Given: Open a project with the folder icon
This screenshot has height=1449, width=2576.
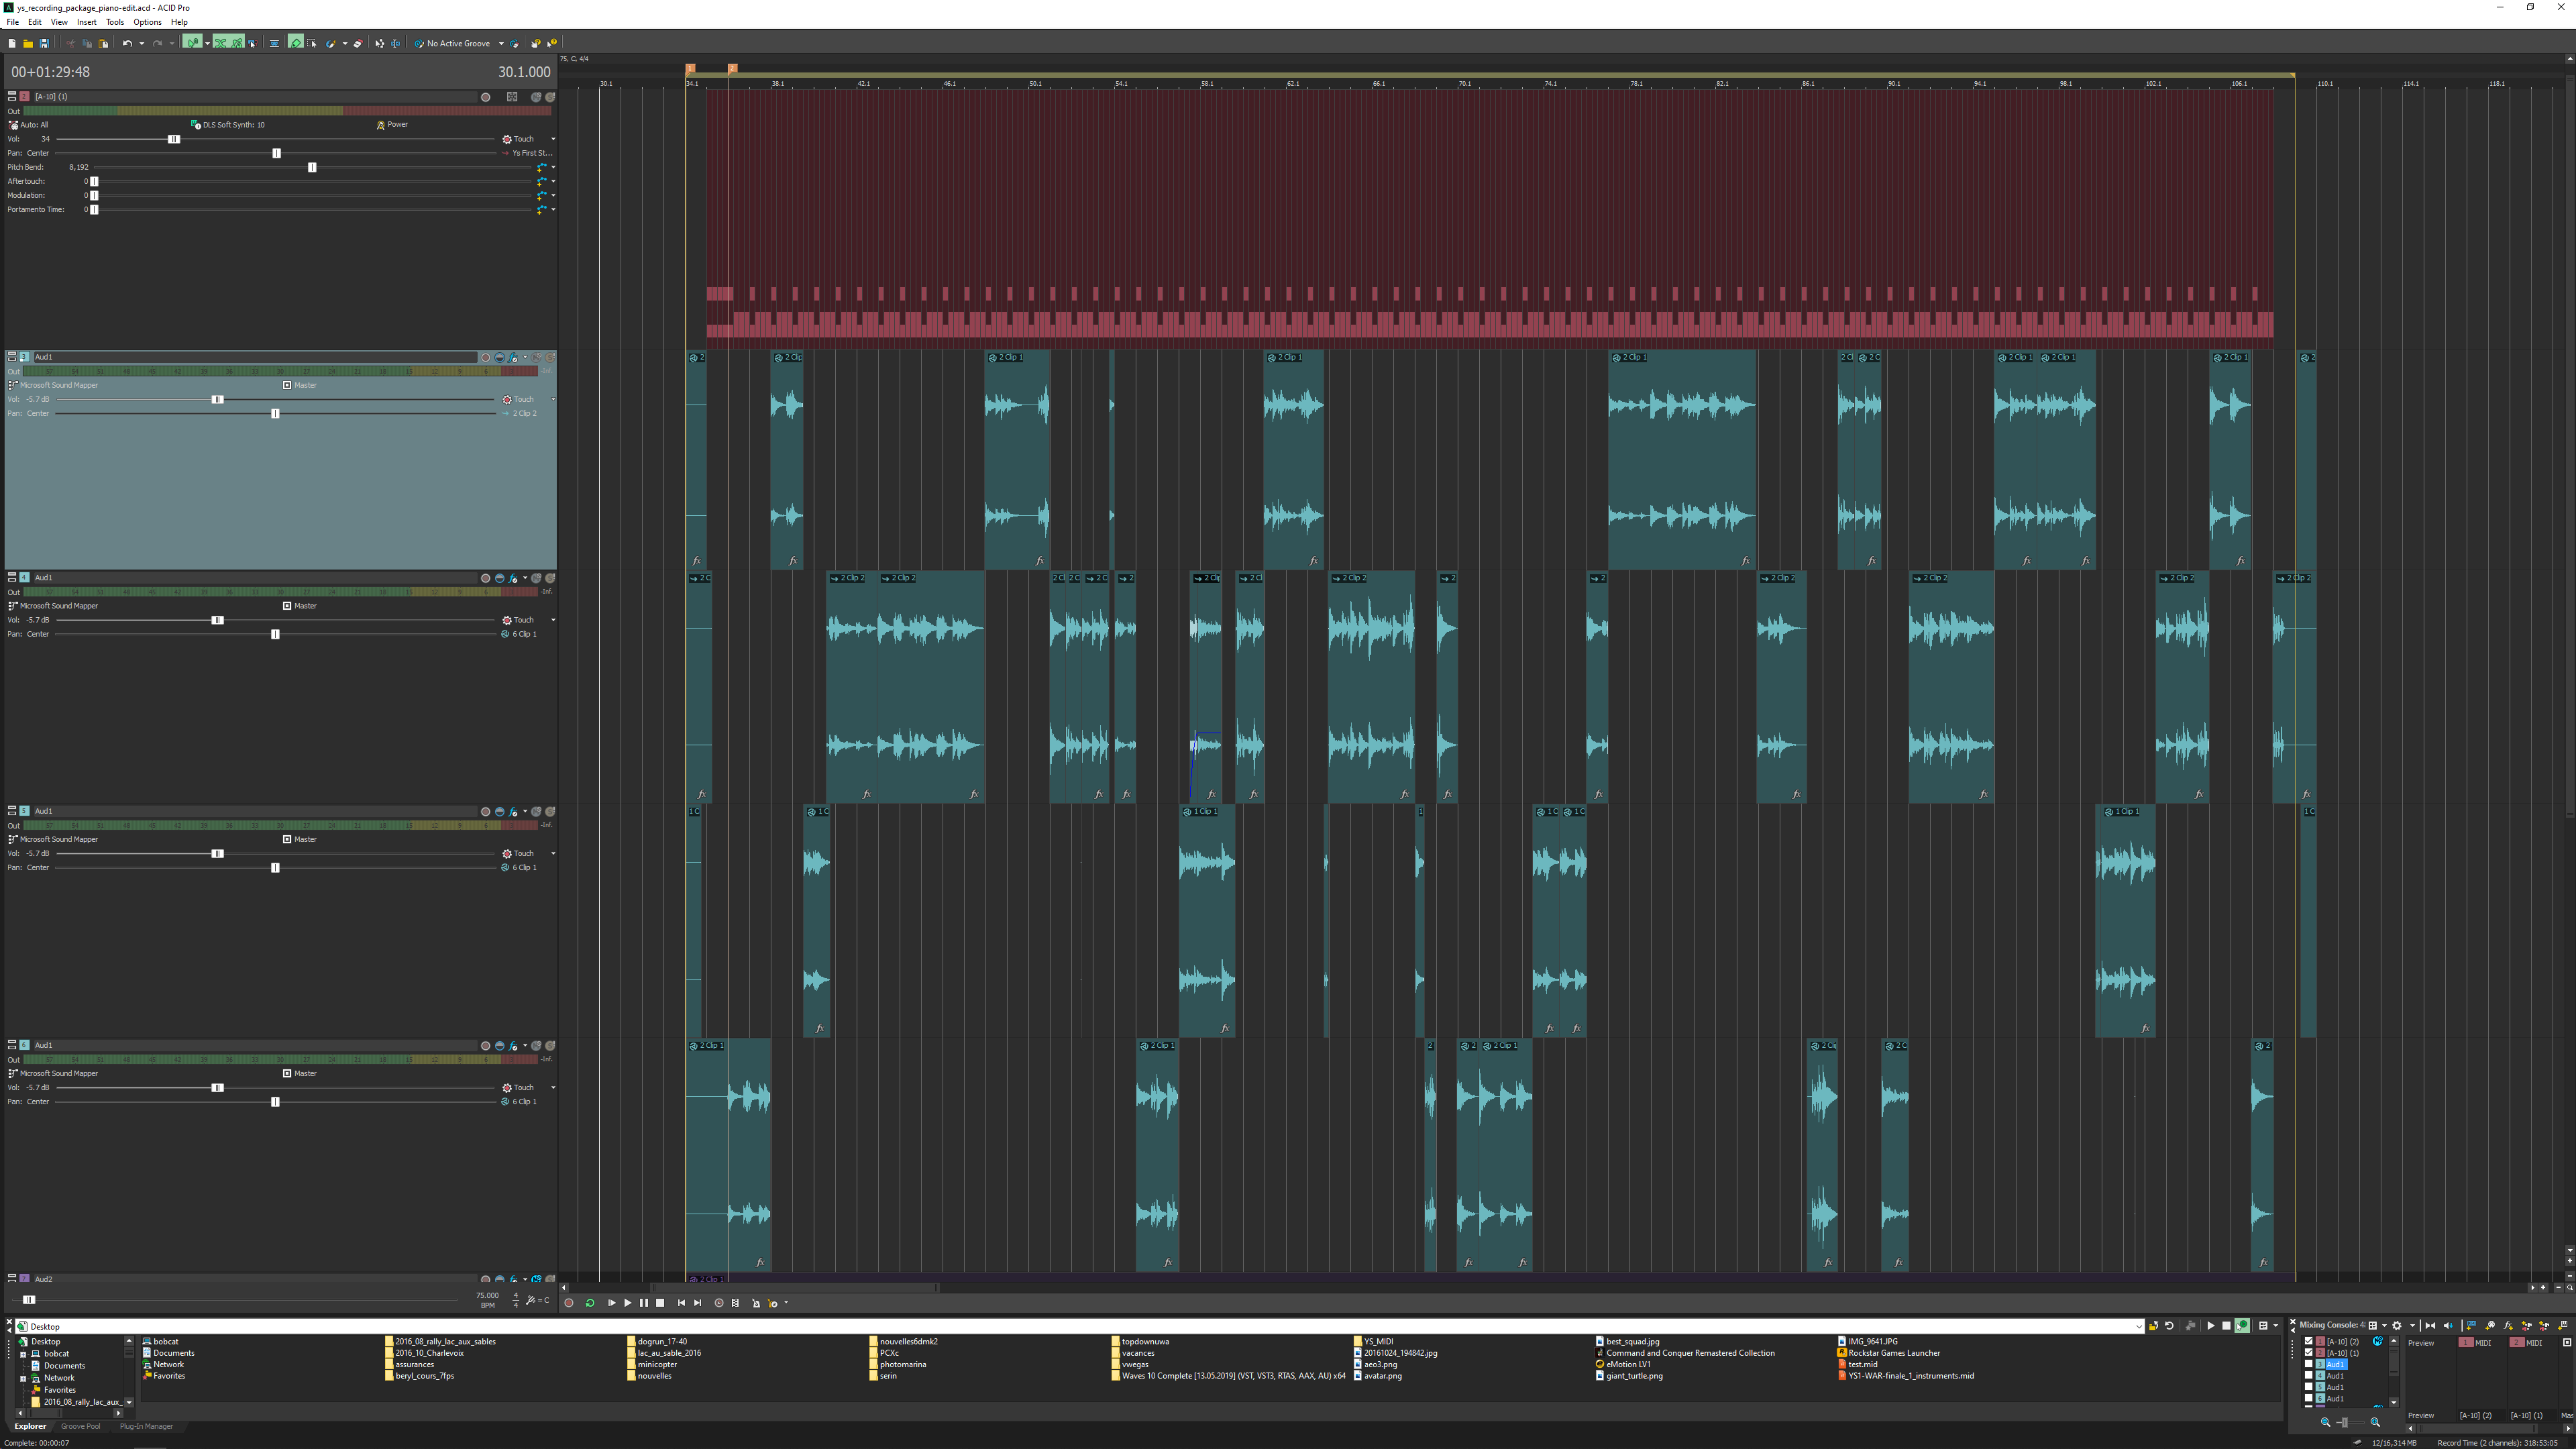Looking at the screenshot, I should click(x=28, y=43).
